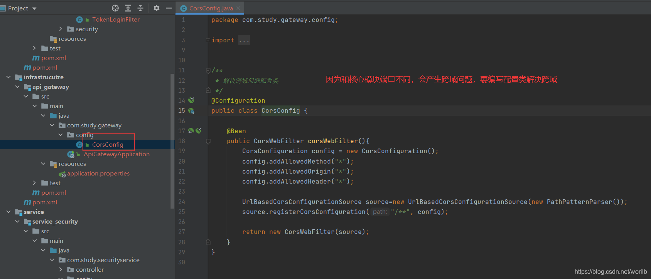Open TokenLoginFilter class in tree

[116, 19]
